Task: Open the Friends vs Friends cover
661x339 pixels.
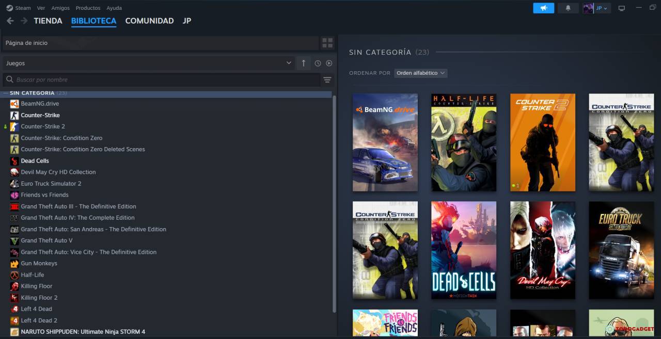Action: point(385,323)
